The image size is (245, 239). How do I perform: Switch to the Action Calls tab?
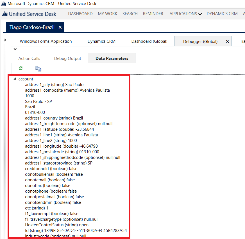[x=29, y=58]
